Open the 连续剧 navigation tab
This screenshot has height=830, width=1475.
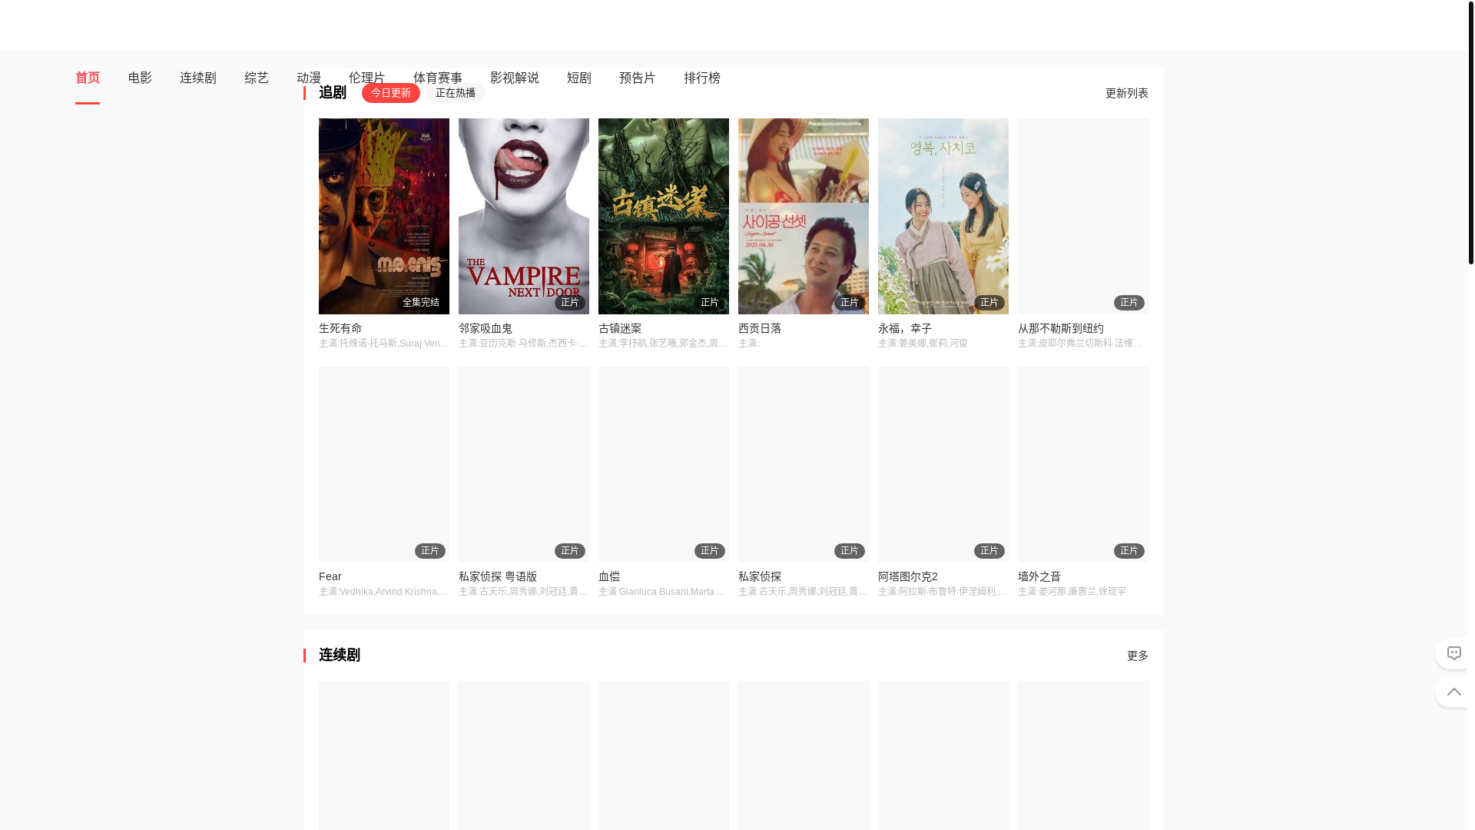point(198,78)
